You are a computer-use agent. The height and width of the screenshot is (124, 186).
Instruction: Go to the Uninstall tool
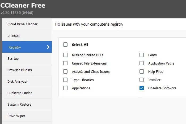(x=27, y=35)
